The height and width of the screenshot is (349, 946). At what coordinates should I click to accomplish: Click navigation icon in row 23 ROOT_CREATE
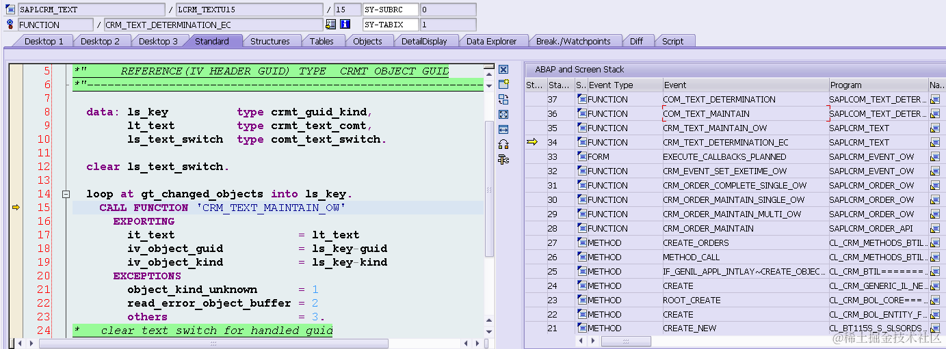(x=935, y=301)
